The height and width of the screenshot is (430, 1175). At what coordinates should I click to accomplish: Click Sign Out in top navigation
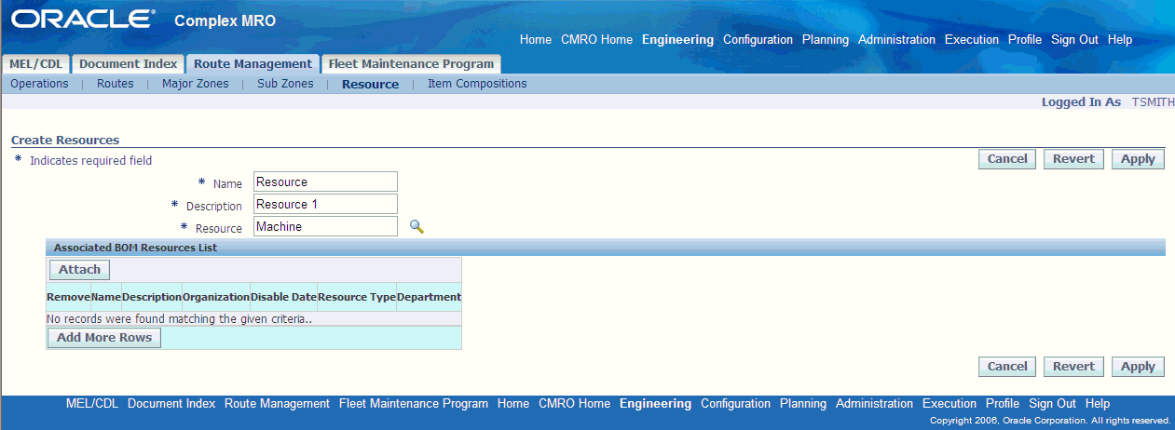pyautogui.click(x=1074, y=40)
